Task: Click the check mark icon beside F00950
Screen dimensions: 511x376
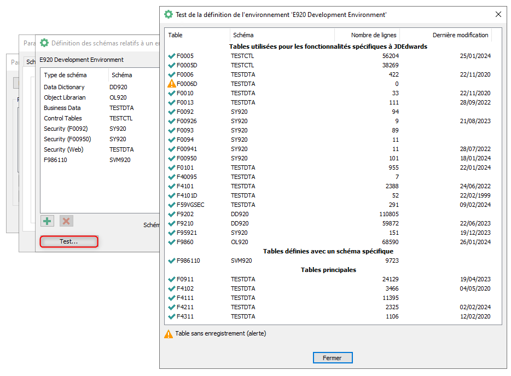Action: point(171,158)
